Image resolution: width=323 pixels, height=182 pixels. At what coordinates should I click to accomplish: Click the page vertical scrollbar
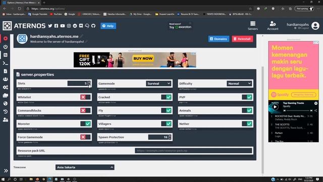(x=262, y=120)
